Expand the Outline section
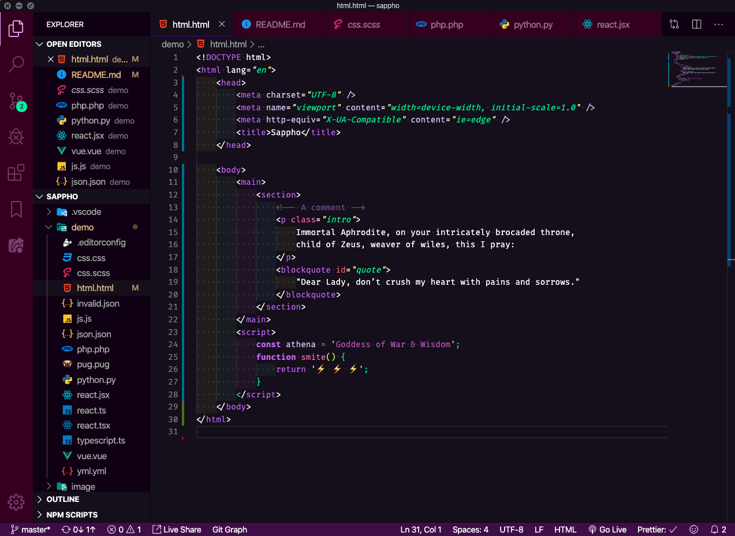The height and width of the screenshot is (536, 735). pyautogui.click(x=91, y=499)
